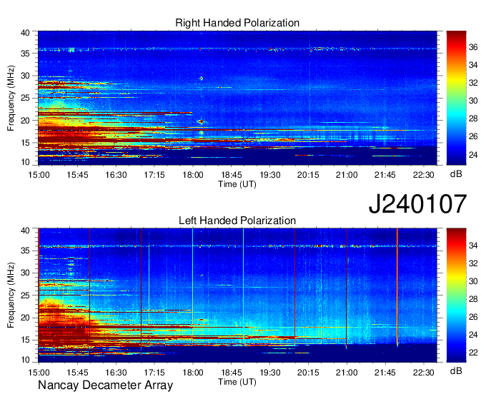This screenshot has width=486, height=394.
Task: Click the 40 frequency tick on the top plot
Action: [25, 33]
